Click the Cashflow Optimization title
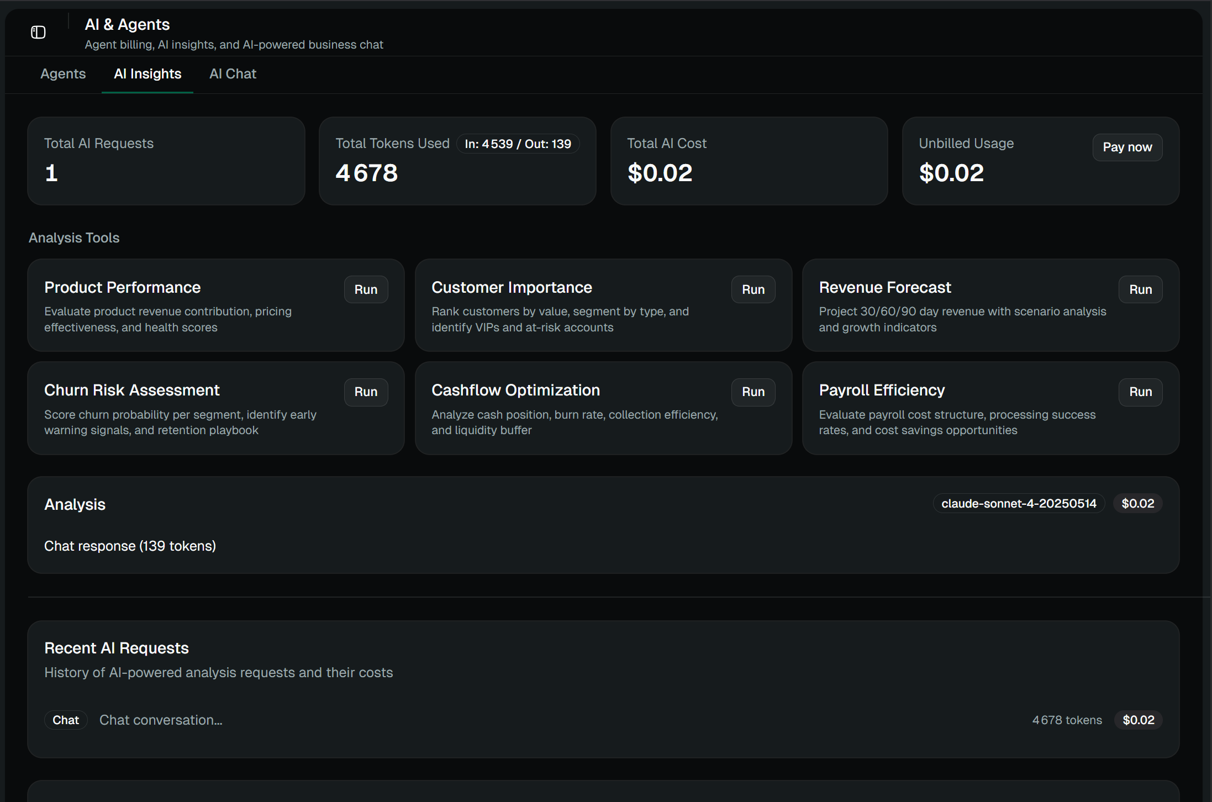Image resolution: width=1212 pixels, height=802 pixels. click(x=515, y=391)
